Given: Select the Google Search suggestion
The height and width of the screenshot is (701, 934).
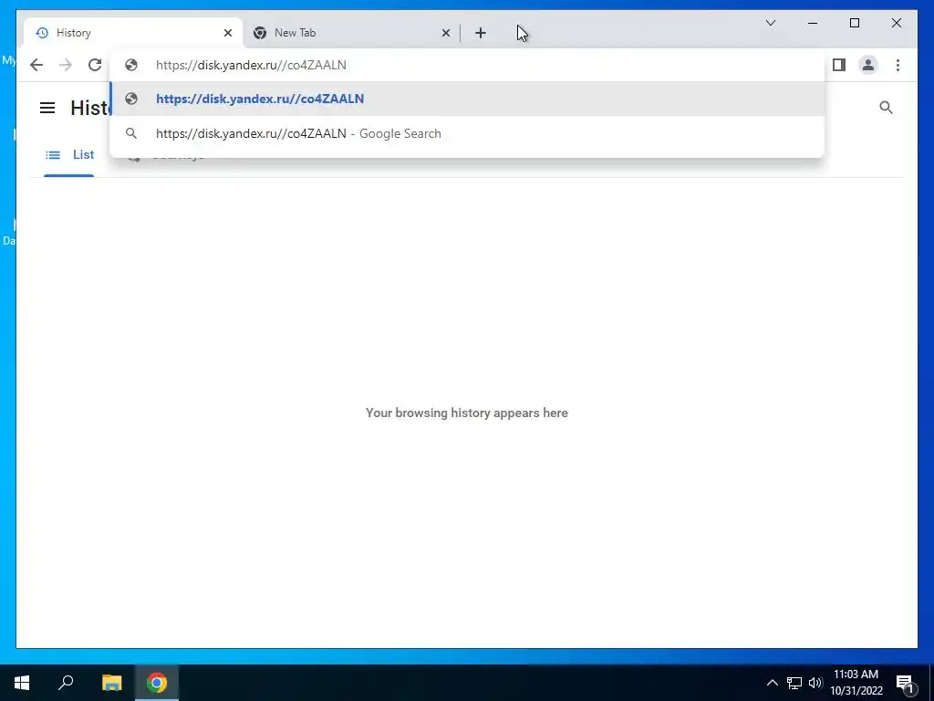Looking at the screenshot, I should (467, 133).
